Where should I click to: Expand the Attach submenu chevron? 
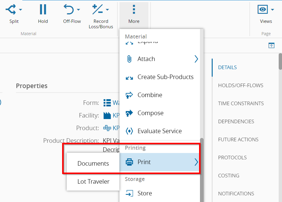[196, 59]
